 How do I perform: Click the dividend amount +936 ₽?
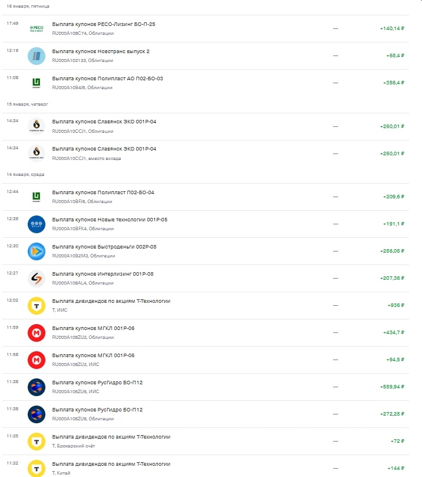tap(396, 305)
